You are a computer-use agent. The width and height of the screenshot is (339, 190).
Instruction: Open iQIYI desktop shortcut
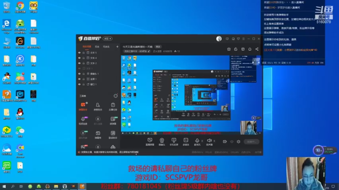[x=7, y=167]
